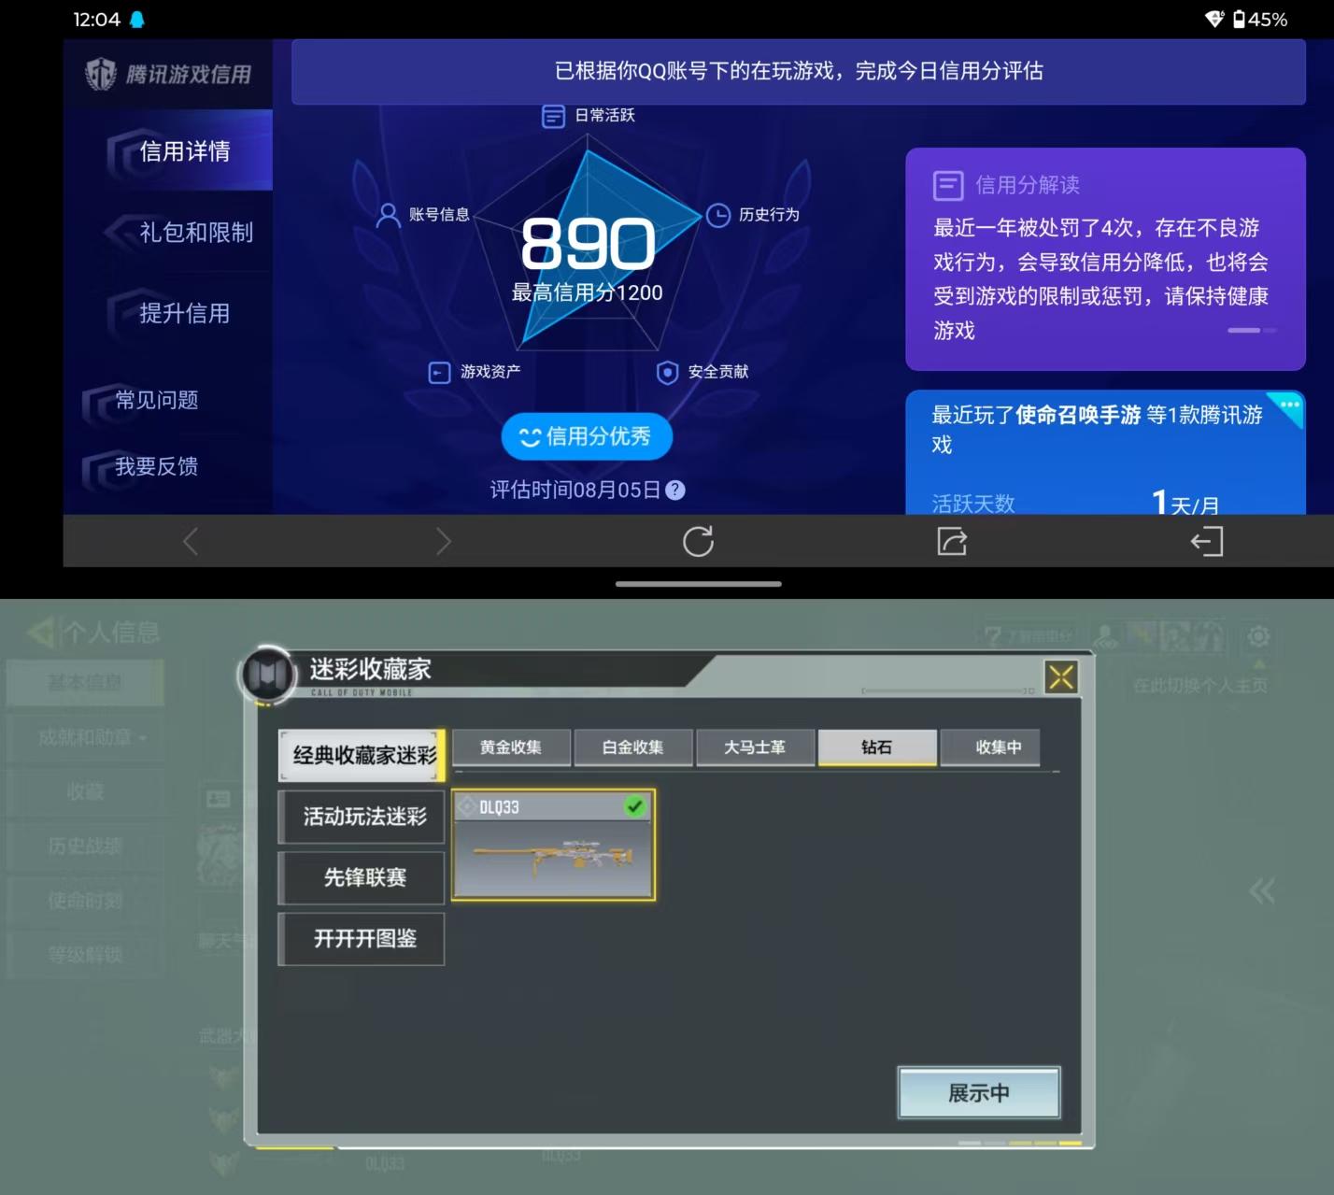Tap the 日常活跃 list icon

pos(554,116)
